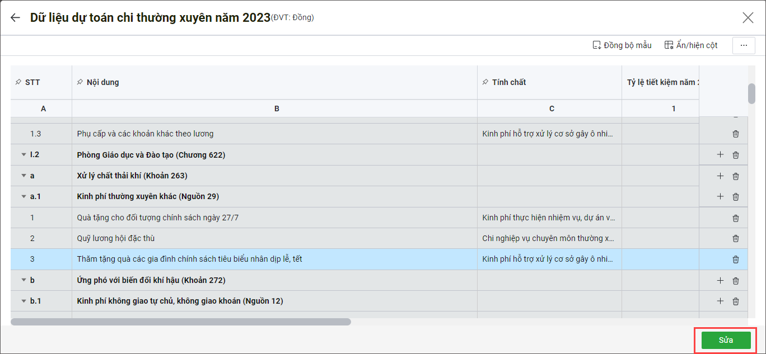Click 'Đồng bộ mẫu' to sync template
This screenshot has width=766, height=354.
622,45
